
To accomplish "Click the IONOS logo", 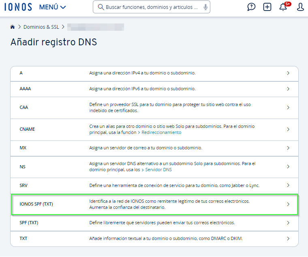I will coord(18,7).
